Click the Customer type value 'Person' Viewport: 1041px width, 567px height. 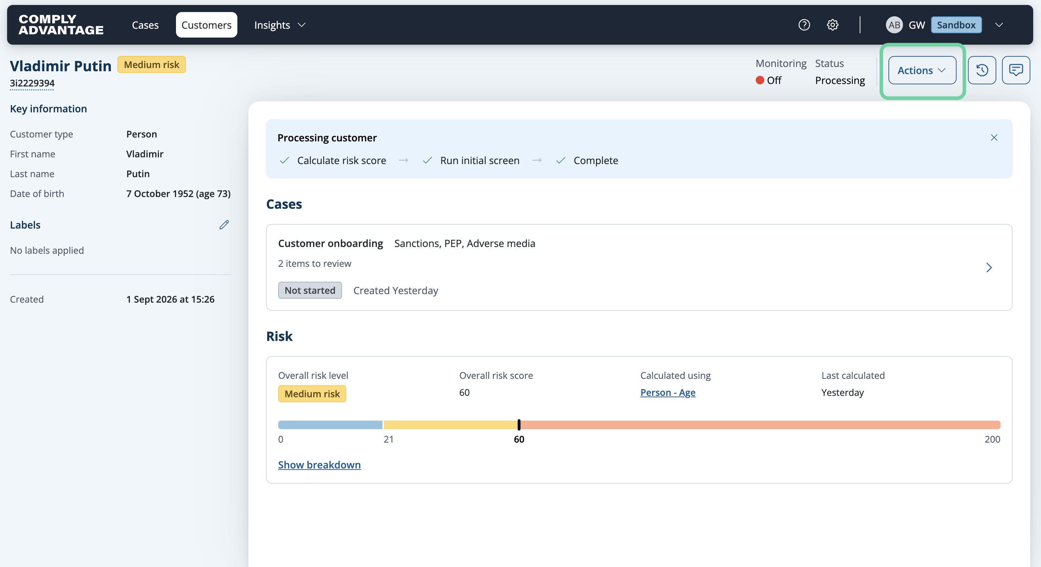tap(142, 134)
